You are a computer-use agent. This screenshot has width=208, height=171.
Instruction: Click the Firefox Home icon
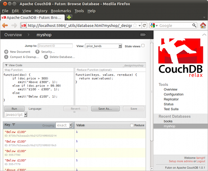point(203,25)
